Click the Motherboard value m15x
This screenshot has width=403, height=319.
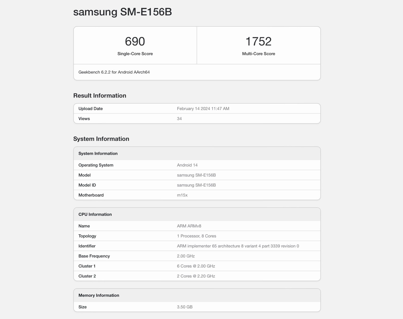[x=182, y=195]
